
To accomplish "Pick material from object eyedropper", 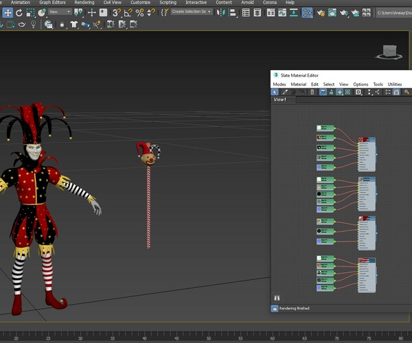I will coord(284,92).
